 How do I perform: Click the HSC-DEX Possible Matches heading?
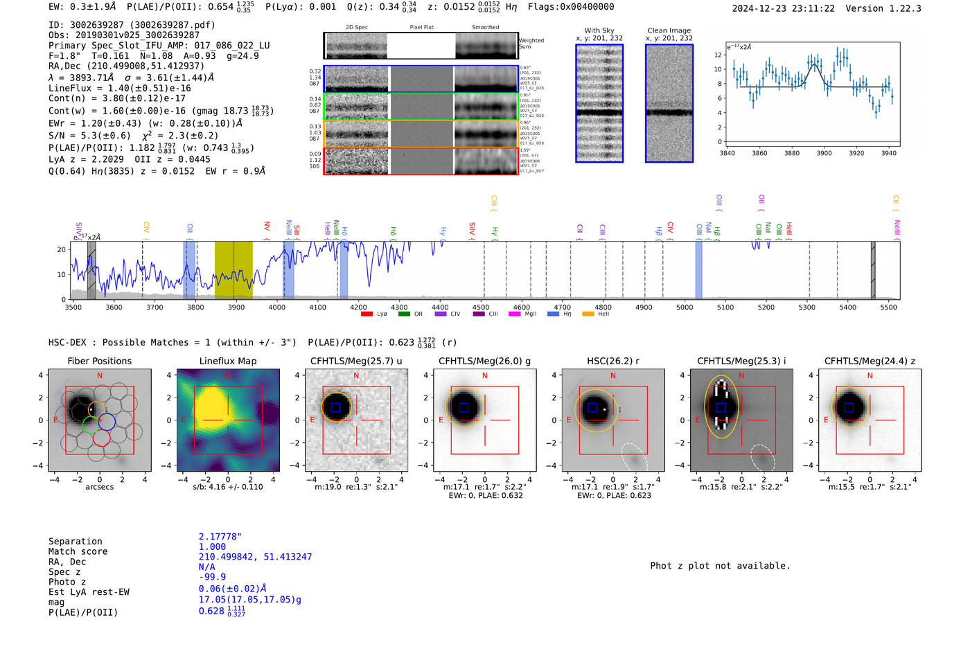point(173,343)
